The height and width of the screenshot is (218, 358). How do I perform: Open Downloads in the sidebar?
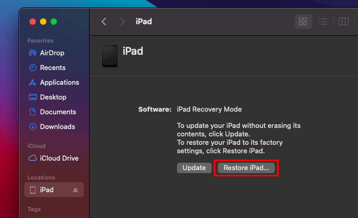click(52, 127)
